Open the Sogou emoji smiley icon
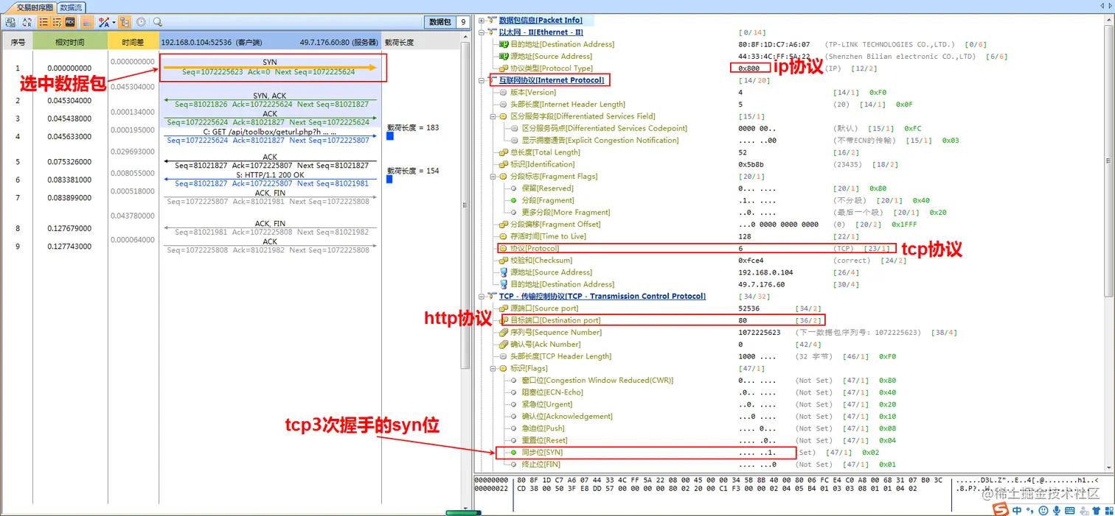The image size is (1115, 516). point(1043,510)
